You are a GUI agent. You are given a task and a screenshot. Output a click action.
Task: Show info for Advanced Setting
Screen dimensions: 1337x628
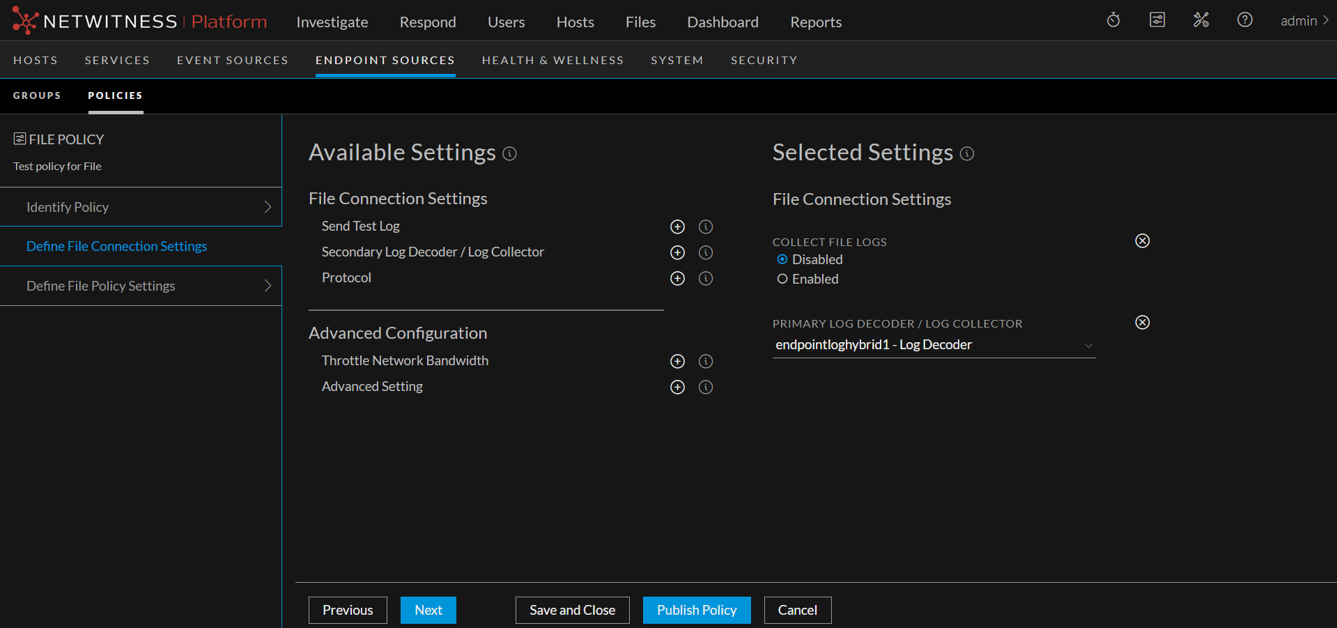706,387
